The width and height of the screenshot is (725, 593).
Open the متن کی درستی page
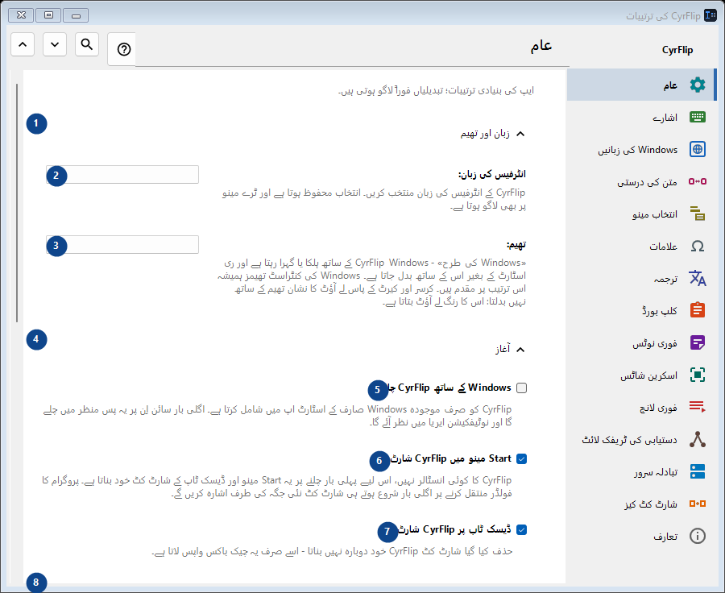coord(642,182)
